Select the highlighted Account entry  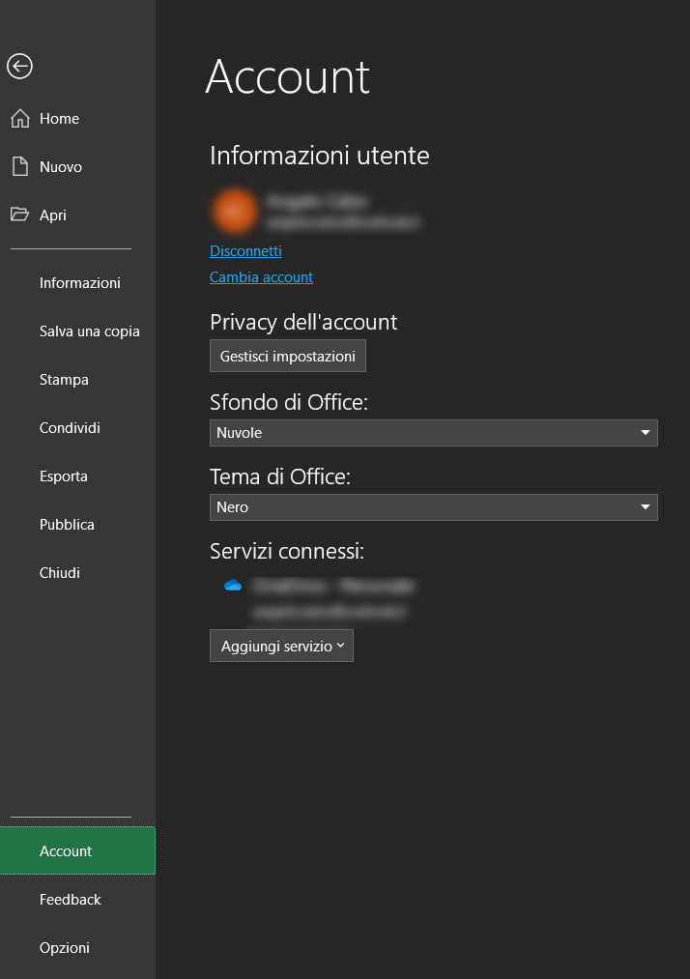[x=77, y=850]
